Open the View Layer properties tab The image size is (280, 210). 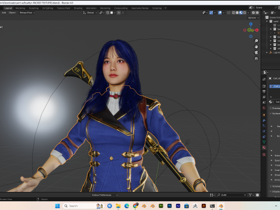click(264, 97)
